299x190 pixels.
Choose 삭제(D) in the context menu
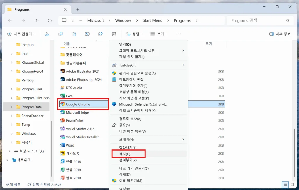[x=148, y=174]
